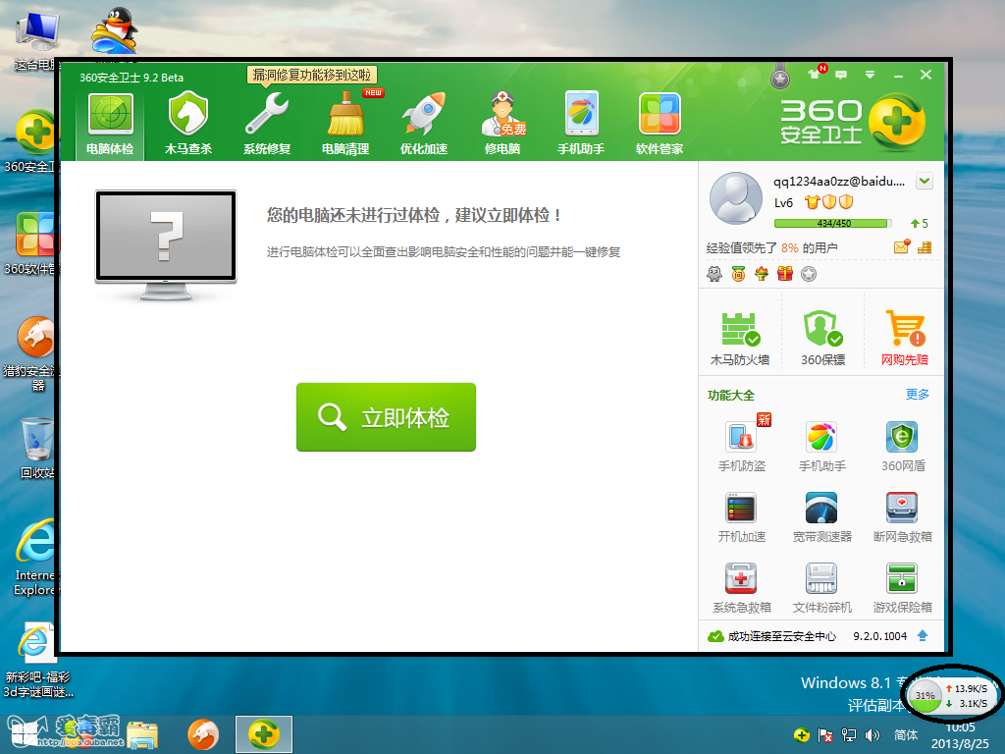This screenshot has height=754, width=1005.
Task: Open the 软件管家 software manager
Action: [x=659, y=124]
